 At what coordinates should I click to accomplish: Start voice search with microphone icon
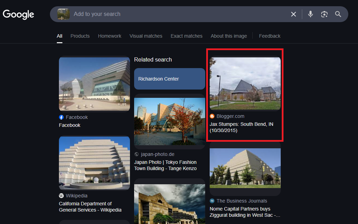310,14
